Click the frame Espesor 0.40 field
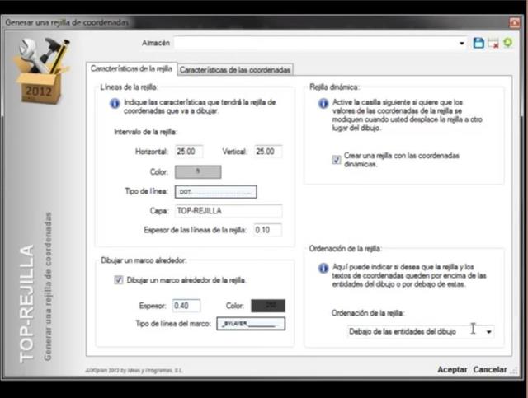The width and height of the screenshot is (528, 398). tap(186, 306)
